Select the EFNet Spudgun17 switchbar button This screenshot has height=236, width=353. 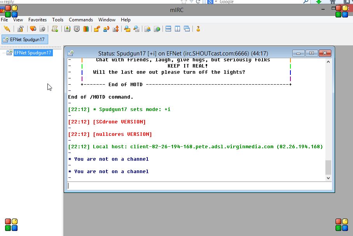point(25,40)
